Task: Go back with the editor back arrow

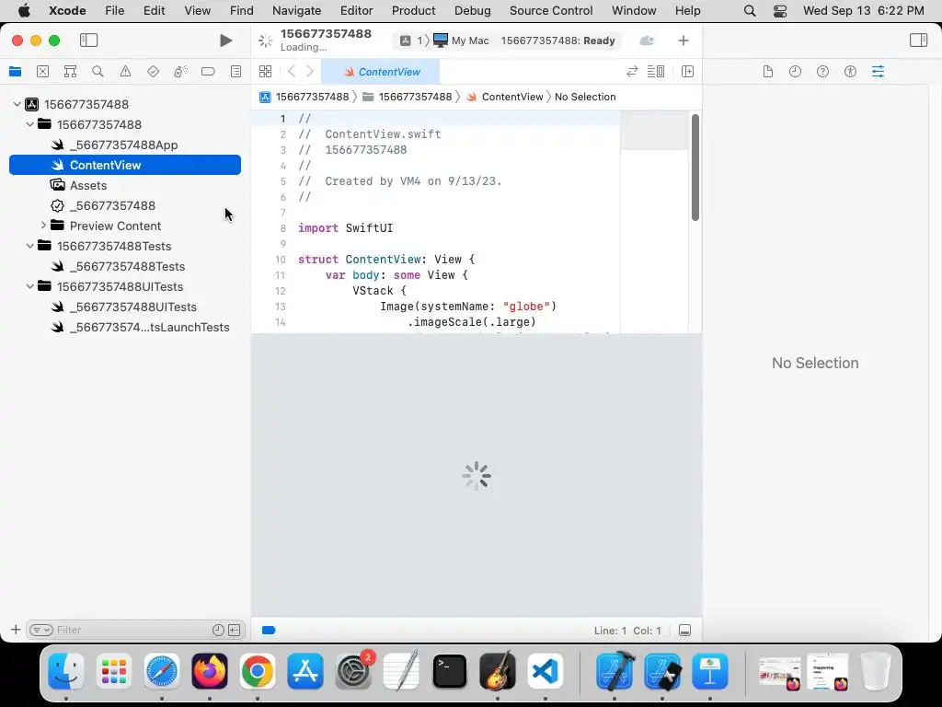Action: tap(292, 72)
